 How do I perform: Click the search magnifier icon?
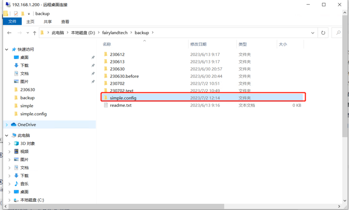338,33
